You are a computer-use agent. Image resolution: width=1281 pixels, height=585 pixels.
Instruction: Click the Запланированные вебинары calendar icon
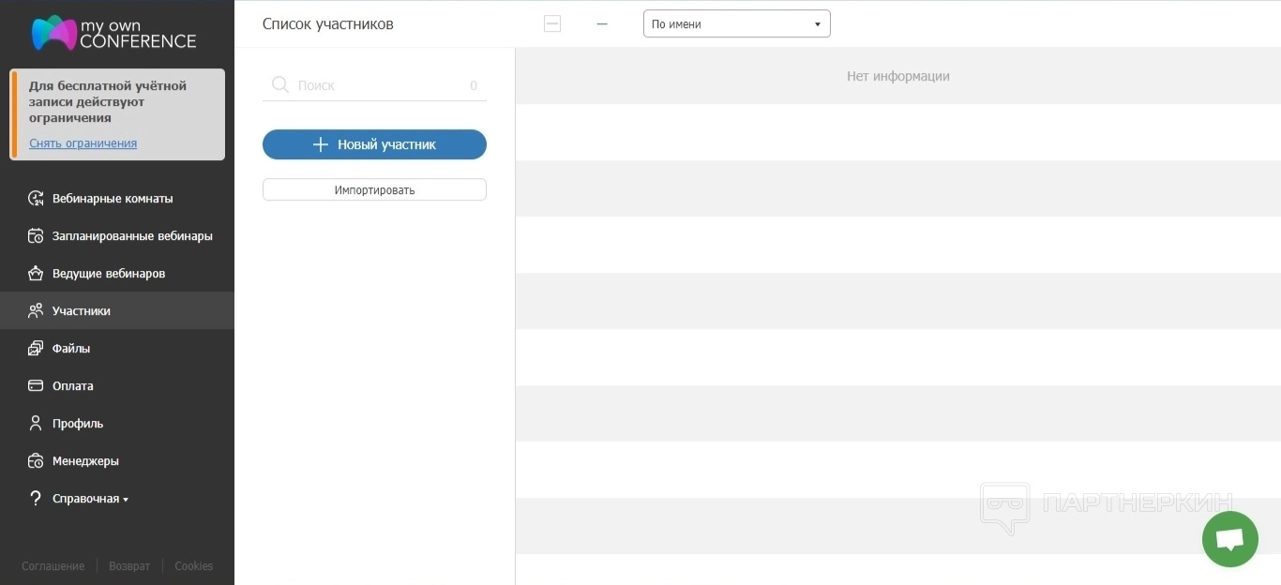click(x=36, y=235)
